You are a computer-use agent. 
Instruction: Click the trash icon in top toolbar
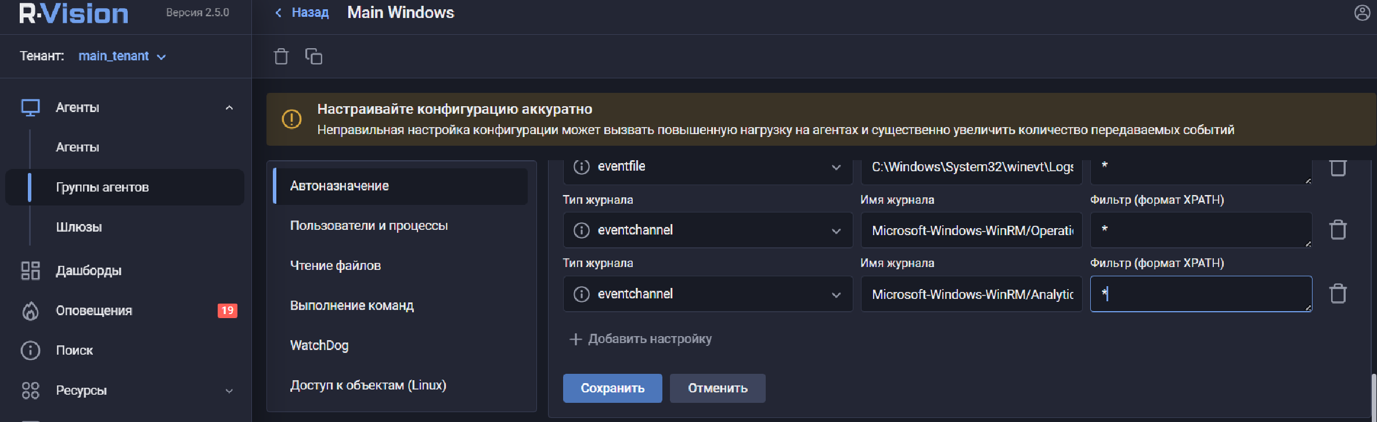click(x=281, y=56)
